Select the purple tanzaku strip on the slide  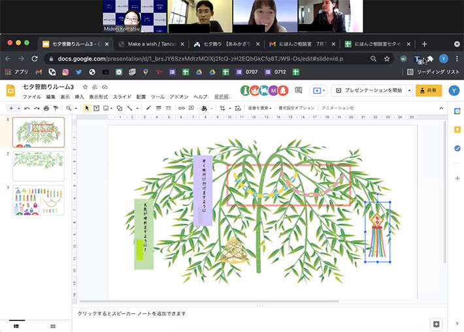203,190
